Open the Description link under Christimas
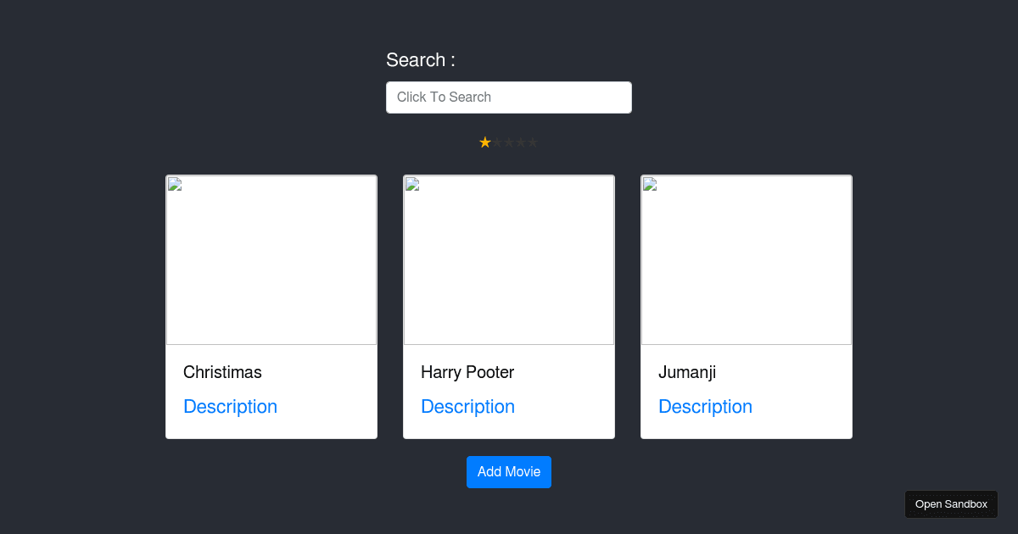 click(x=230, y=407)
